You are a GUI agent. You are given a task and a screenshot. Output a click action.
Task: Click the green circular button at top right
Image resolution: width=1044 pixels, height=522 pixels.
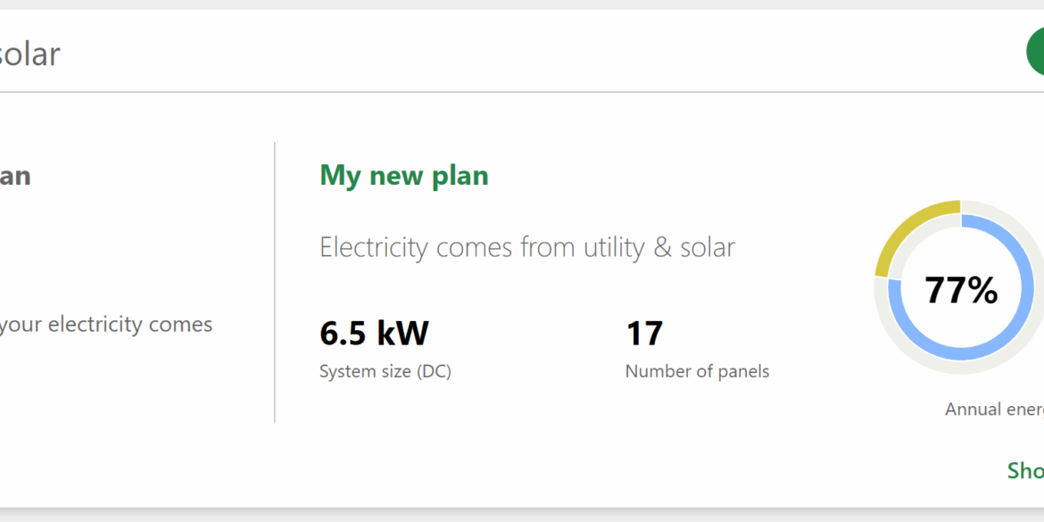tap(1036, 51)
